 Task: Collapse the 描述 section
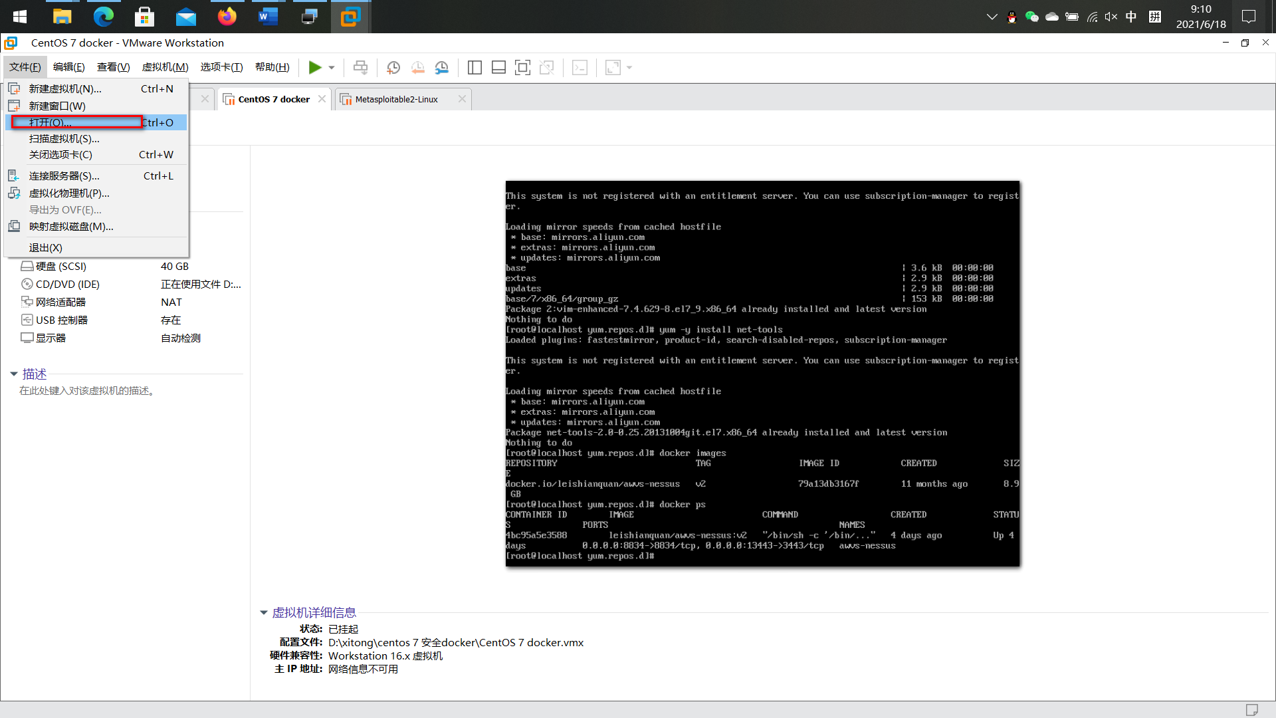13,374
